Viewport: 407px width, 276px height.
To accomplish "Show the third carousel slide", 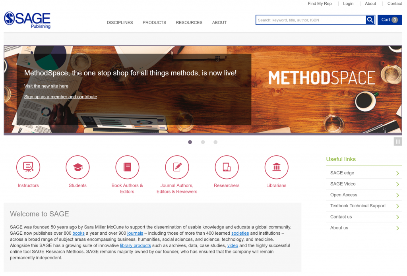I will (x=215, y=142).
